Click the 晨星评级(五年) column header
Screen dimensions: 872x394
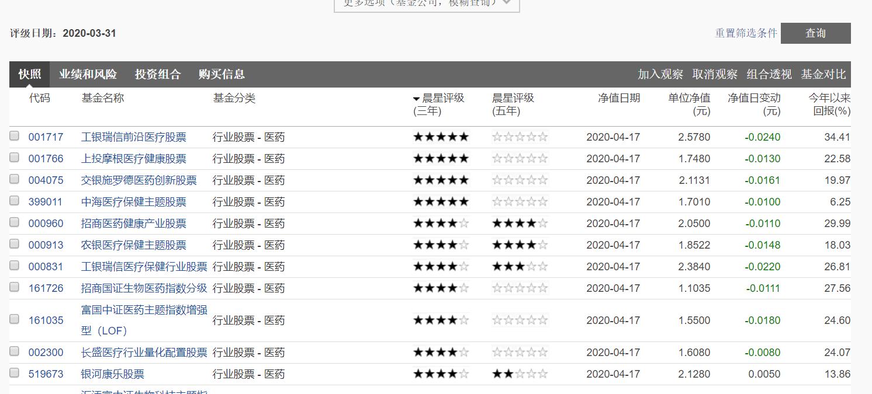[x=513, y=104]
